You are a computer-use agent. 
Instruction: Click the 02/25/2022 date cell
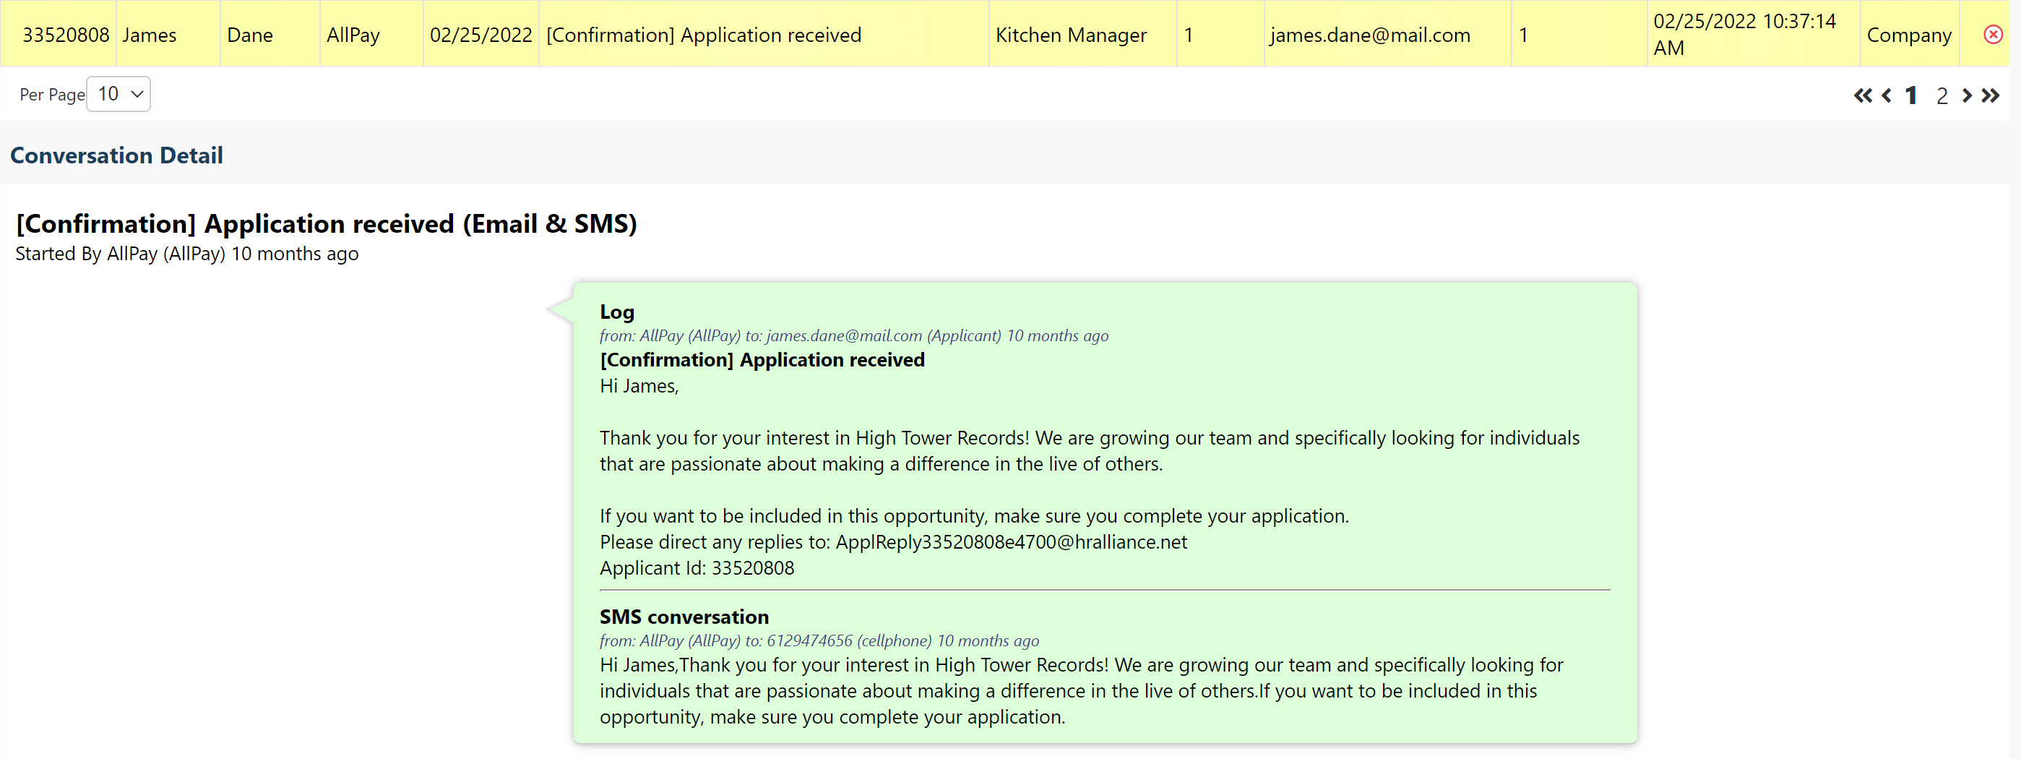click(x=481, y=35)
